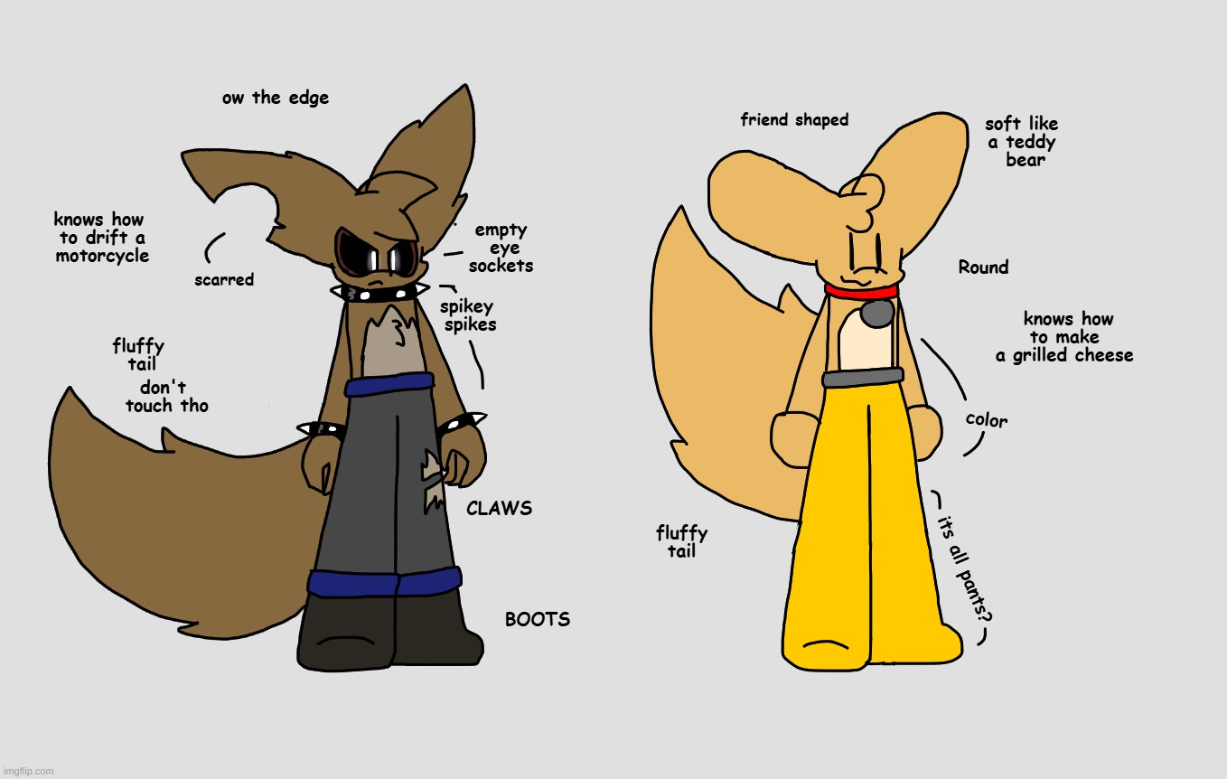Click the 'friend shaped' label
The image size is (1227, 779).
pyautogui.click(x=794, y=120)
